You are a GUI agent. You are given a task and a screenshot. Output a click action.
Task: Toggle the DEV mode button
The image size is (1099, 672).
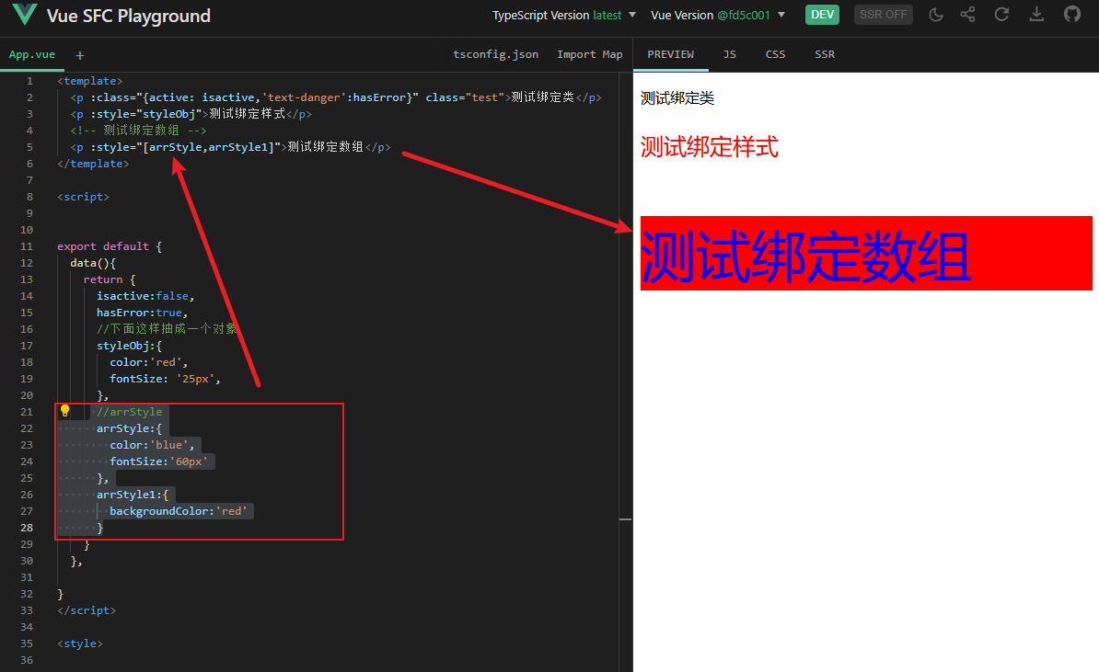[x=822, y=15]
